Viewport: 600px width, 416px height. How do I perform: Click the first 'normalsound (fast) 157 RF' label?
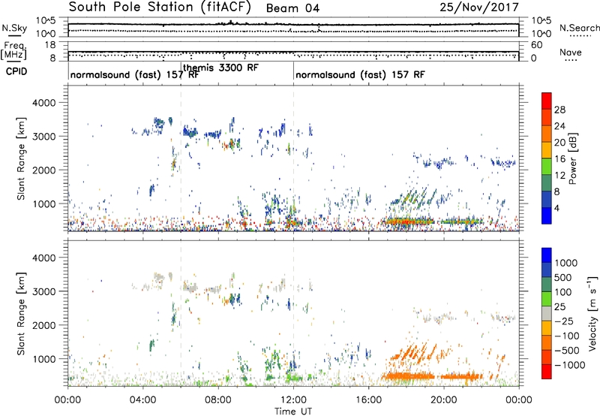pos(135,74)
